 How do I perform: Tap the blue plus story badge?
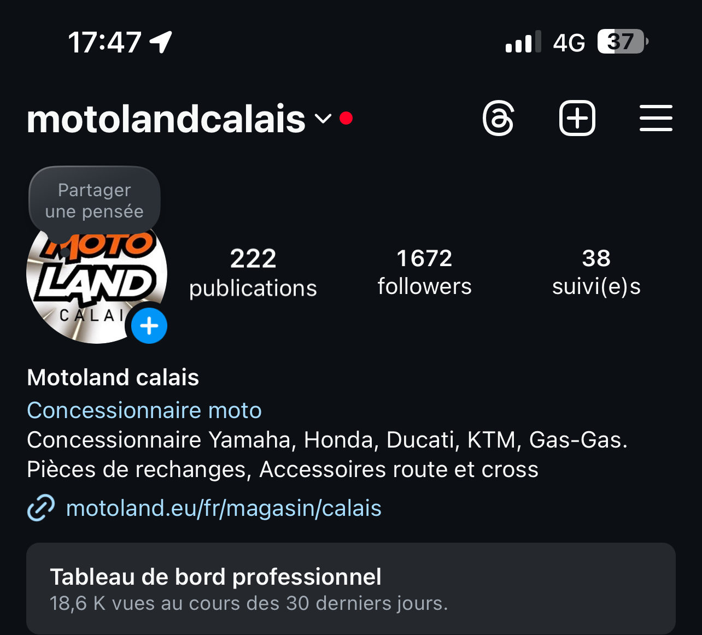(149, 326)
